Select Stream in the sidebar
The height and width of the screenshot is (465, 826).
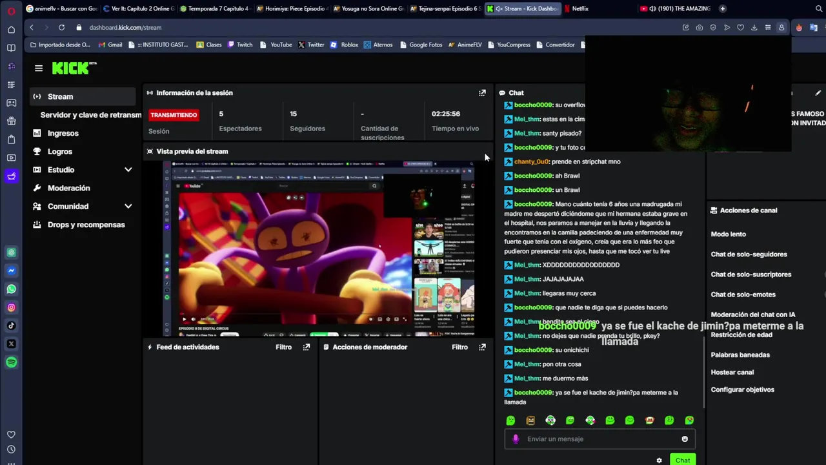[83, 97]
